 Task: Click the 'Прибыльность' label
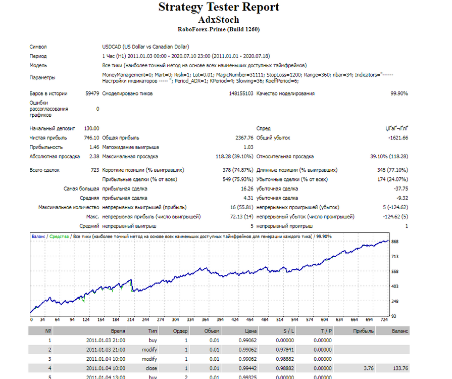pos(46,147)
